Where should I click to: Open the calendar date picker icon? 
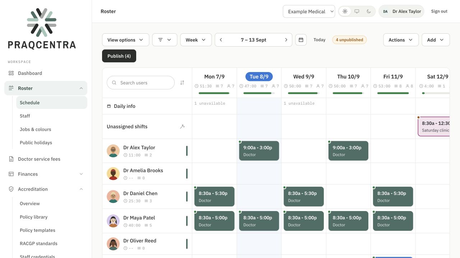[301, 40]
